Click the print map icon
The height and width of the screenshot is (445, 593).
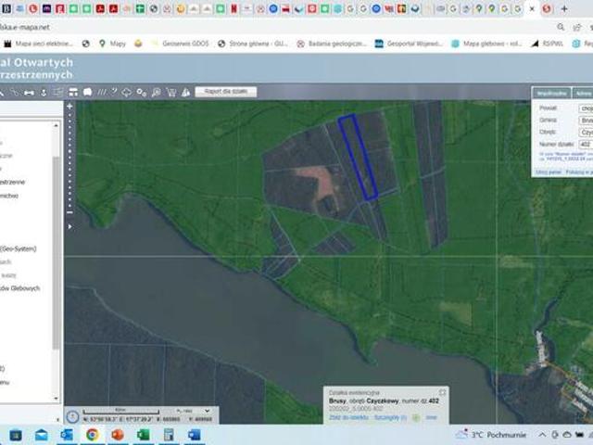[x=87, y=92]
